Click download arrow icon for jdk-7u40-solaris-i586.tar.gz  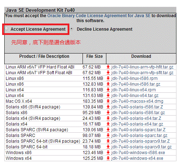tap(108, 113)
